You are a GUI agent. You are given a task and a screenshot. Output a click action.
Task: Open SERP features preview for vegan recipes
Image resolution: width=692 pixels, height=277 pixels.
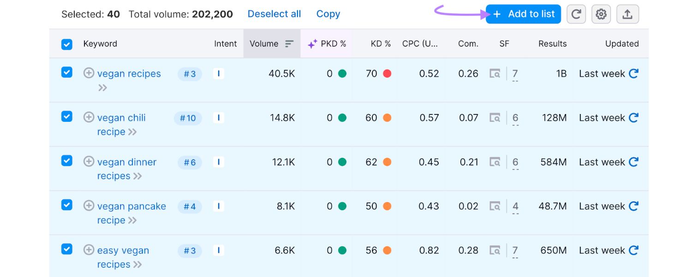(x=495, y=73)
